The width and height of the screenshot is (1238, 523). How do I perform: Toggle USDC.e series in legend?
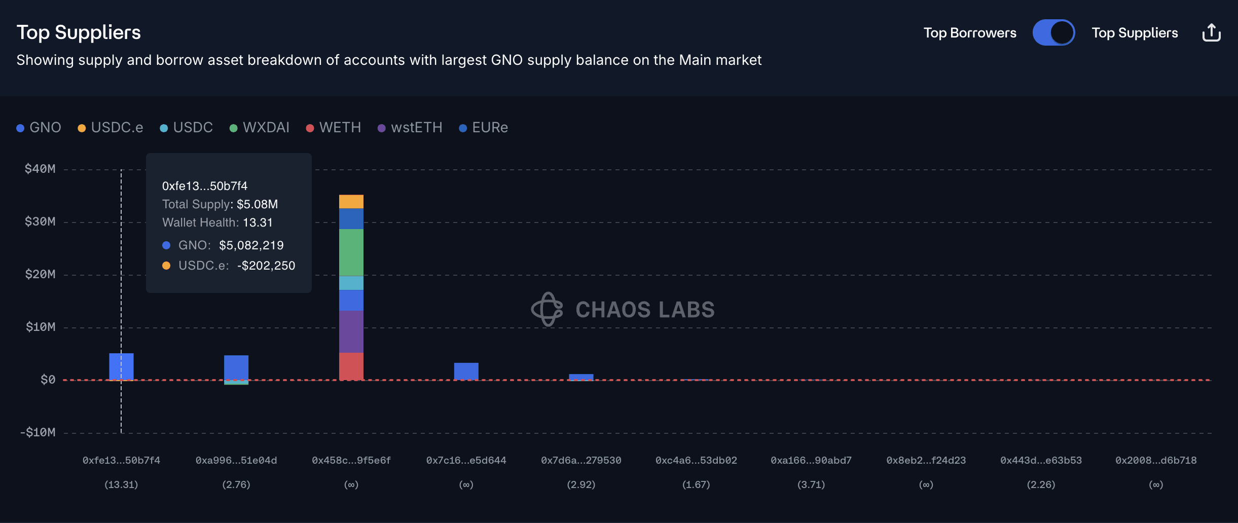[111, 128]
